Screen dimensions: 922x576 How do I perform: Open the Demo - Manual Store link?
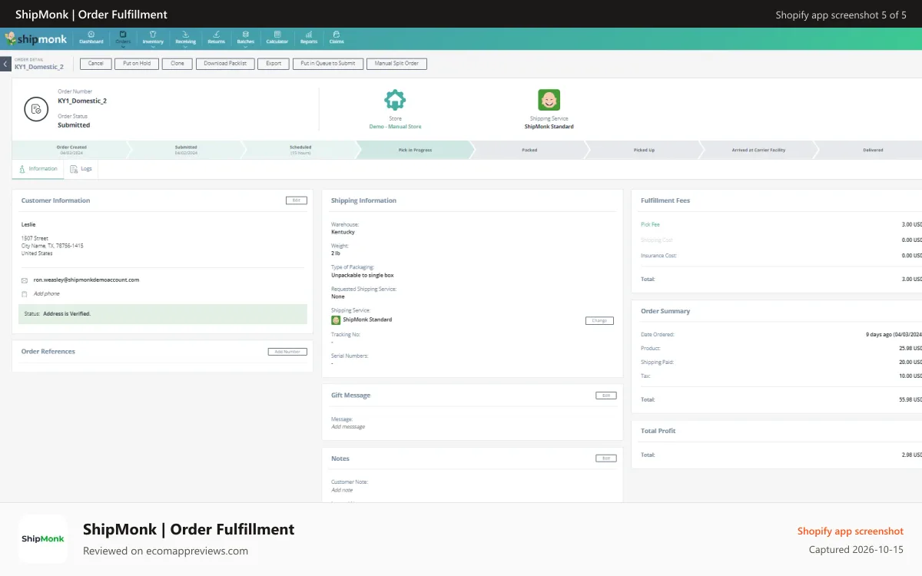(395, 127)
